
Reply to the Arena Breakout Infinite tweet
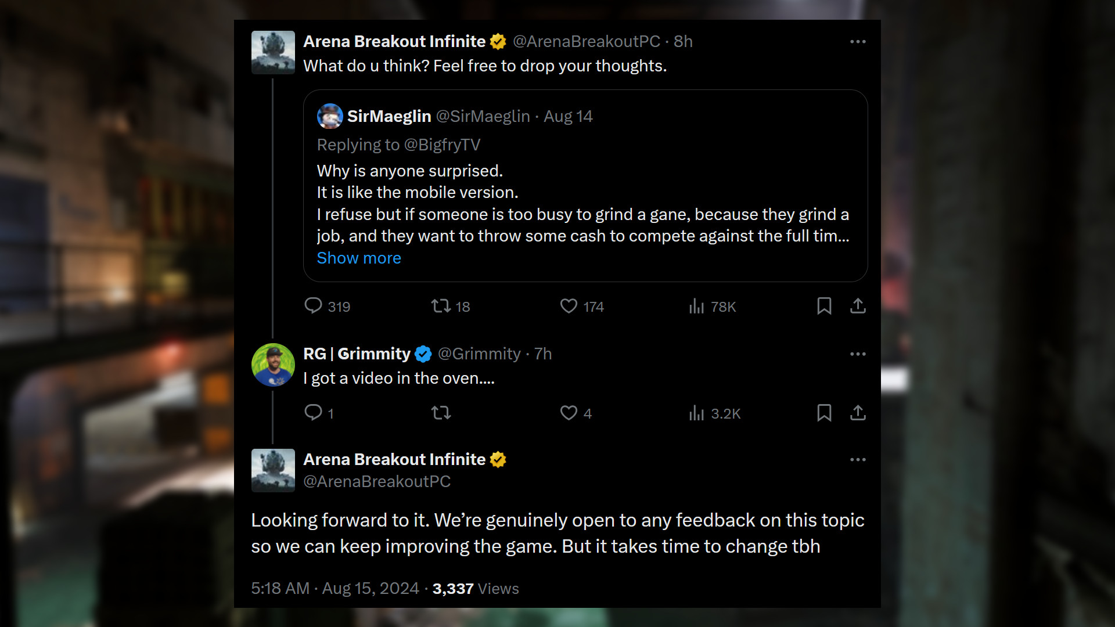[x=313, y=306]
